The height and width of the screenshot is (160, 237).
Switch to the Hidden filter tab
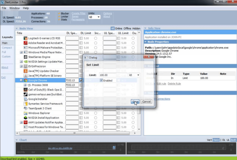[x=136, y=28]
